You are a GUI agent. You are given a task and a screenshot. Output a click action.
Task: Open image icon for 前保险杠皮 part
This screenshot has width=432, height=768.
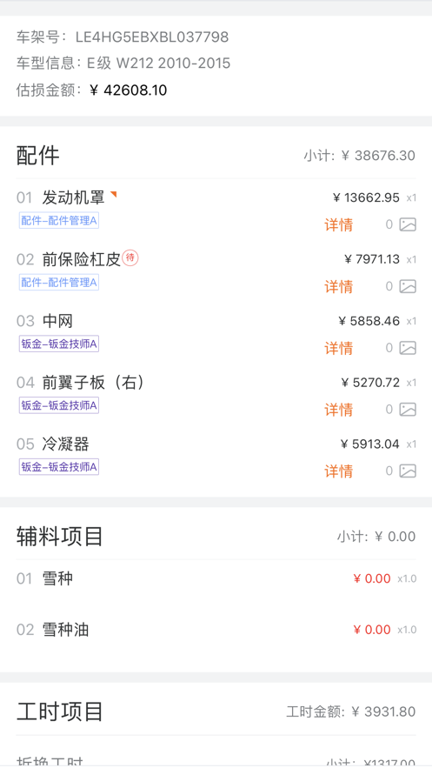click(408, 286)
